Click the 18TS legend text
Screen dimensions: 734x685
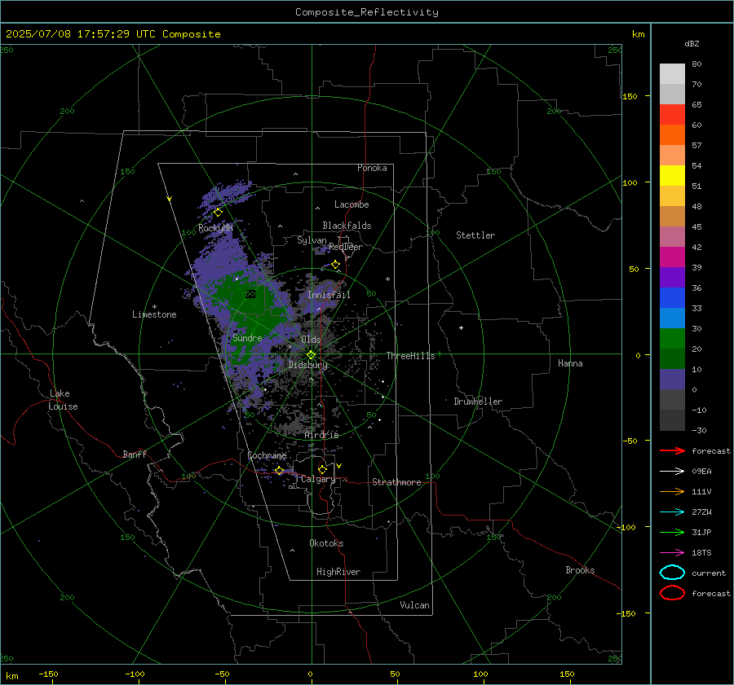701,553
